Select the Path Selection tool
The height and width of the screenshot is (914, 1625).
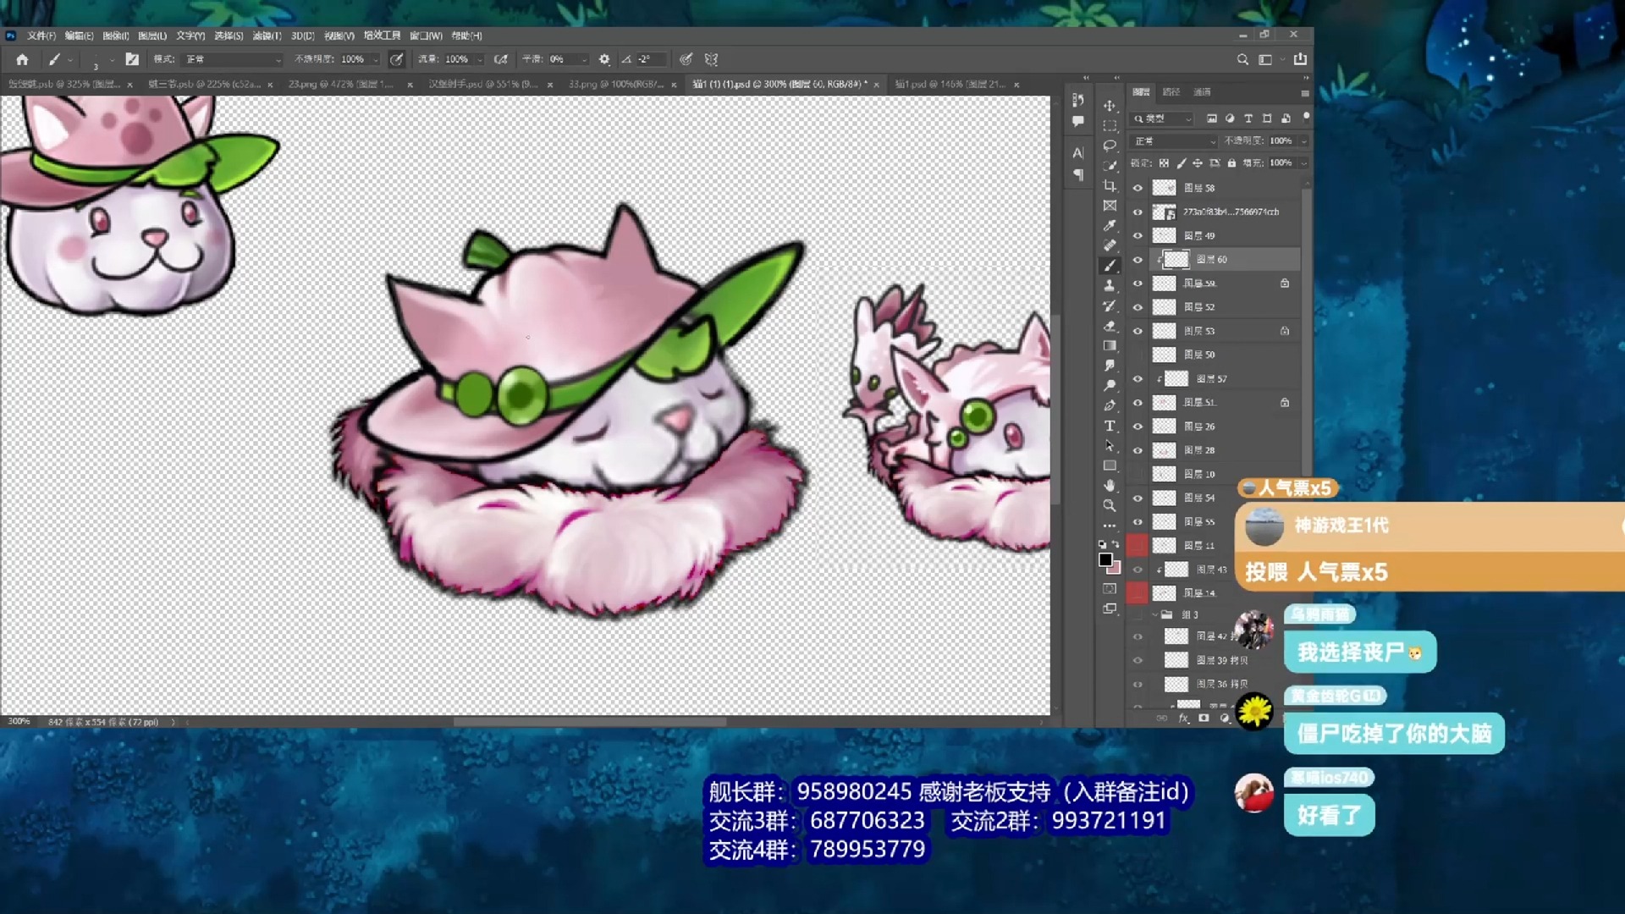1110,445
